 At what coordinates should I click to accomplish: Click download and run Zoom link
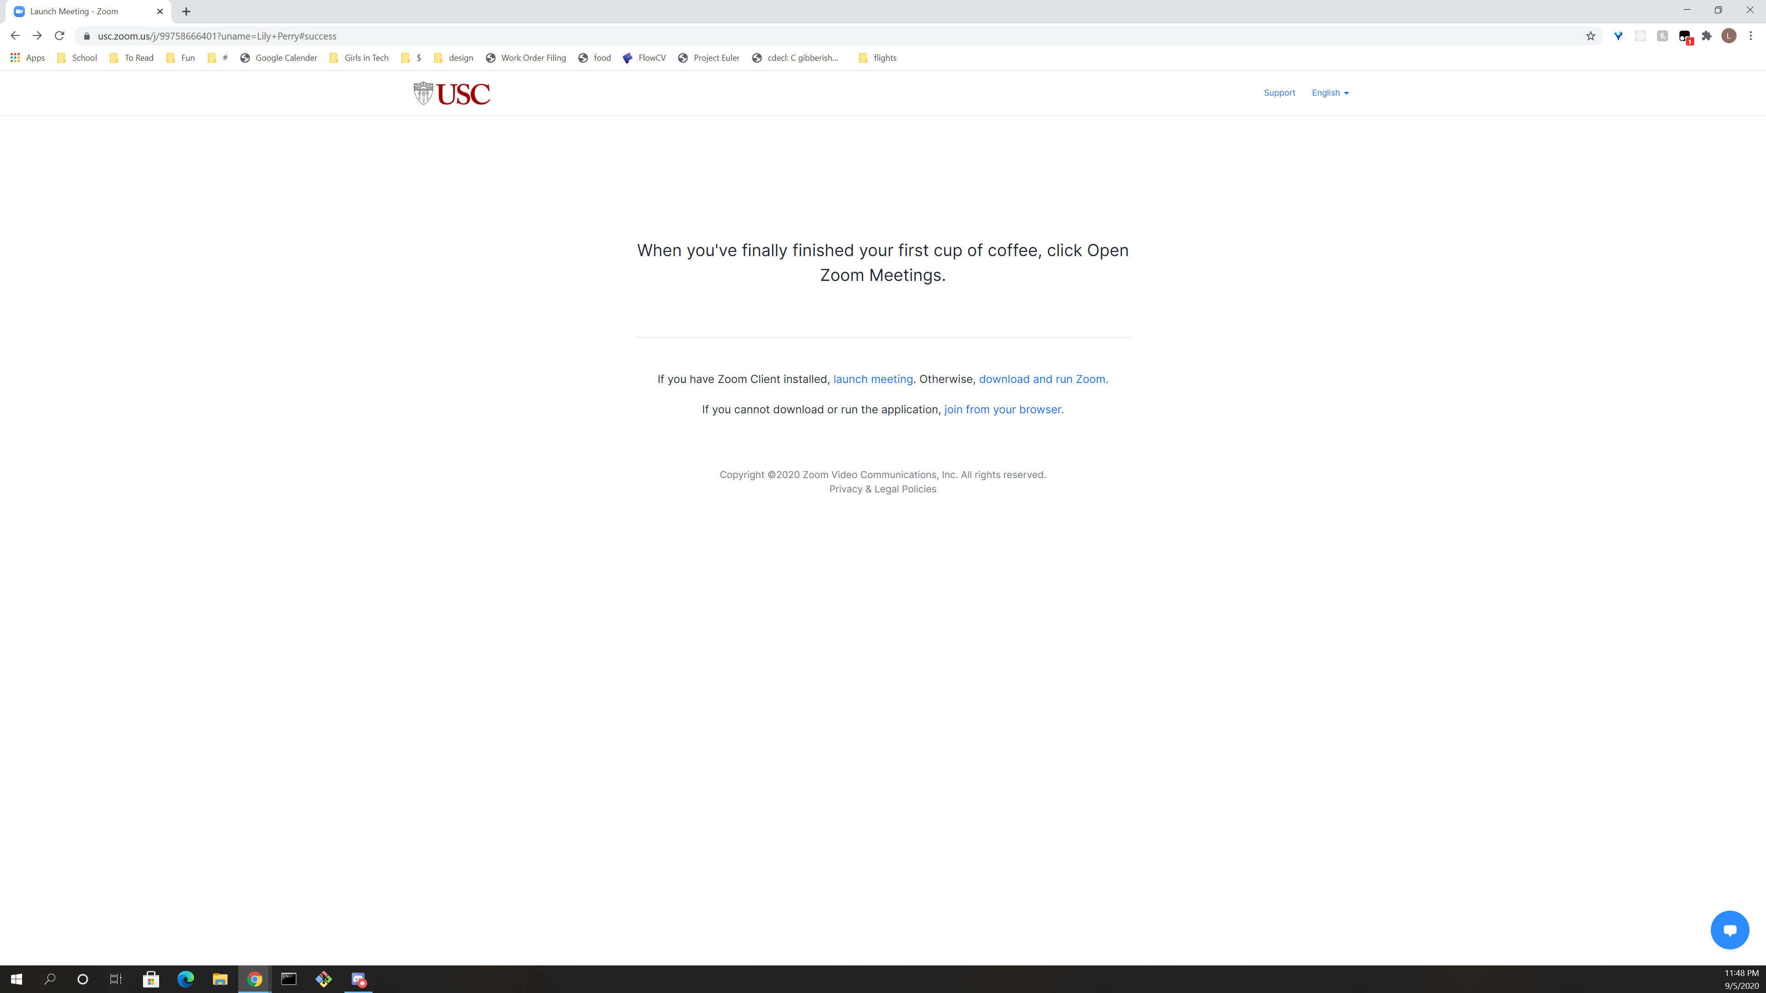1043,380
